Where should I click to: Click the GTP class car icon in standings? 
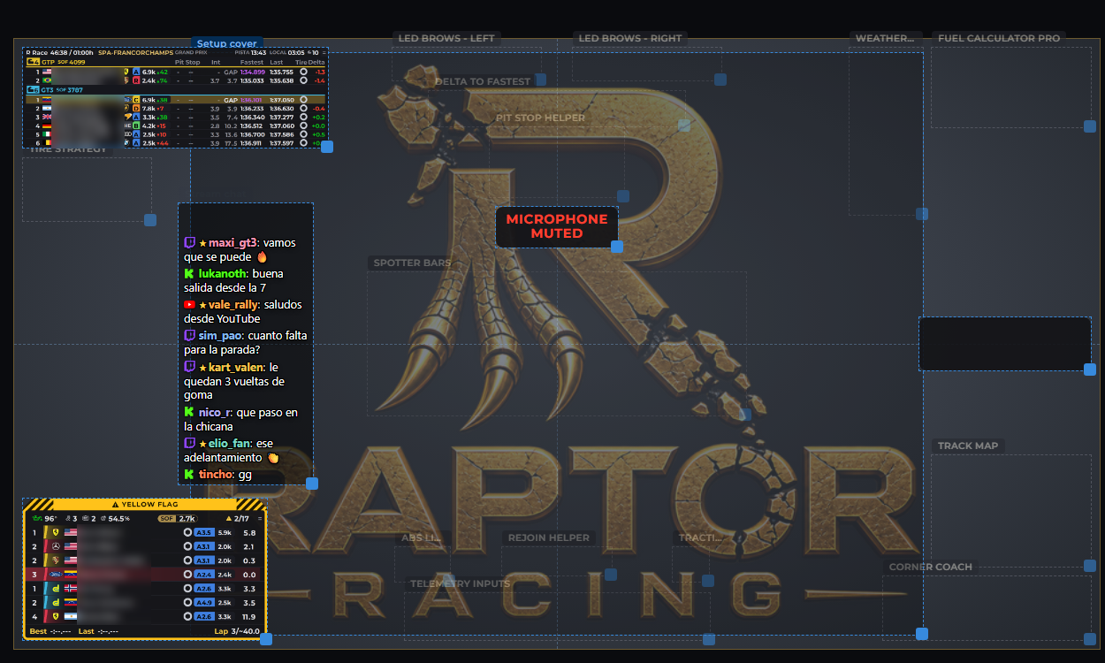33,62
